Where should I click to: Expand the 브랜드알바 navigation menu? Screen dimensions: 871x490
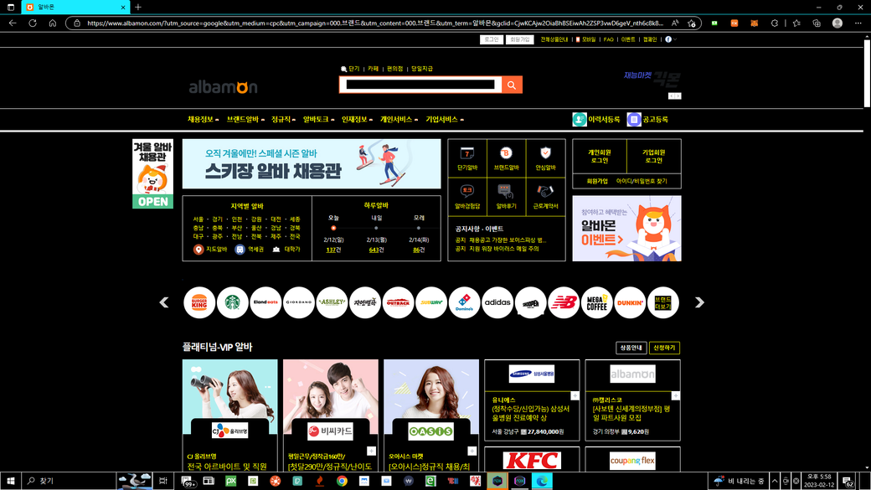point(245,120)
